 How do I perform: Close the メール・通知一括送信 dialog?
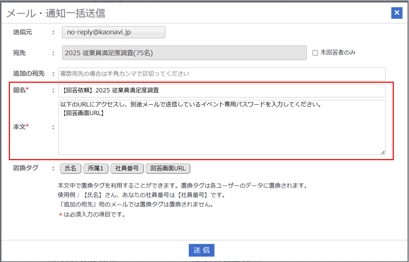(x=397, y=13)
